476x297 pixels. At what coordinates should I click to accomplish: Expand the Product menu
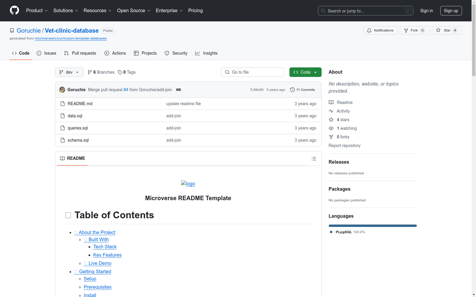[x=37, y=10]
